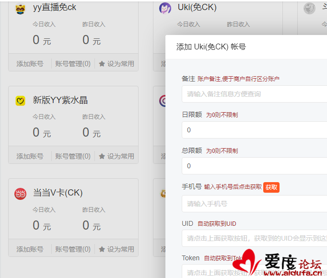Image resolution: width=327 pixels, height=278 pixels.
Task: Click the Uki(免CK) purple cat icon
Action: pos(165,8)
